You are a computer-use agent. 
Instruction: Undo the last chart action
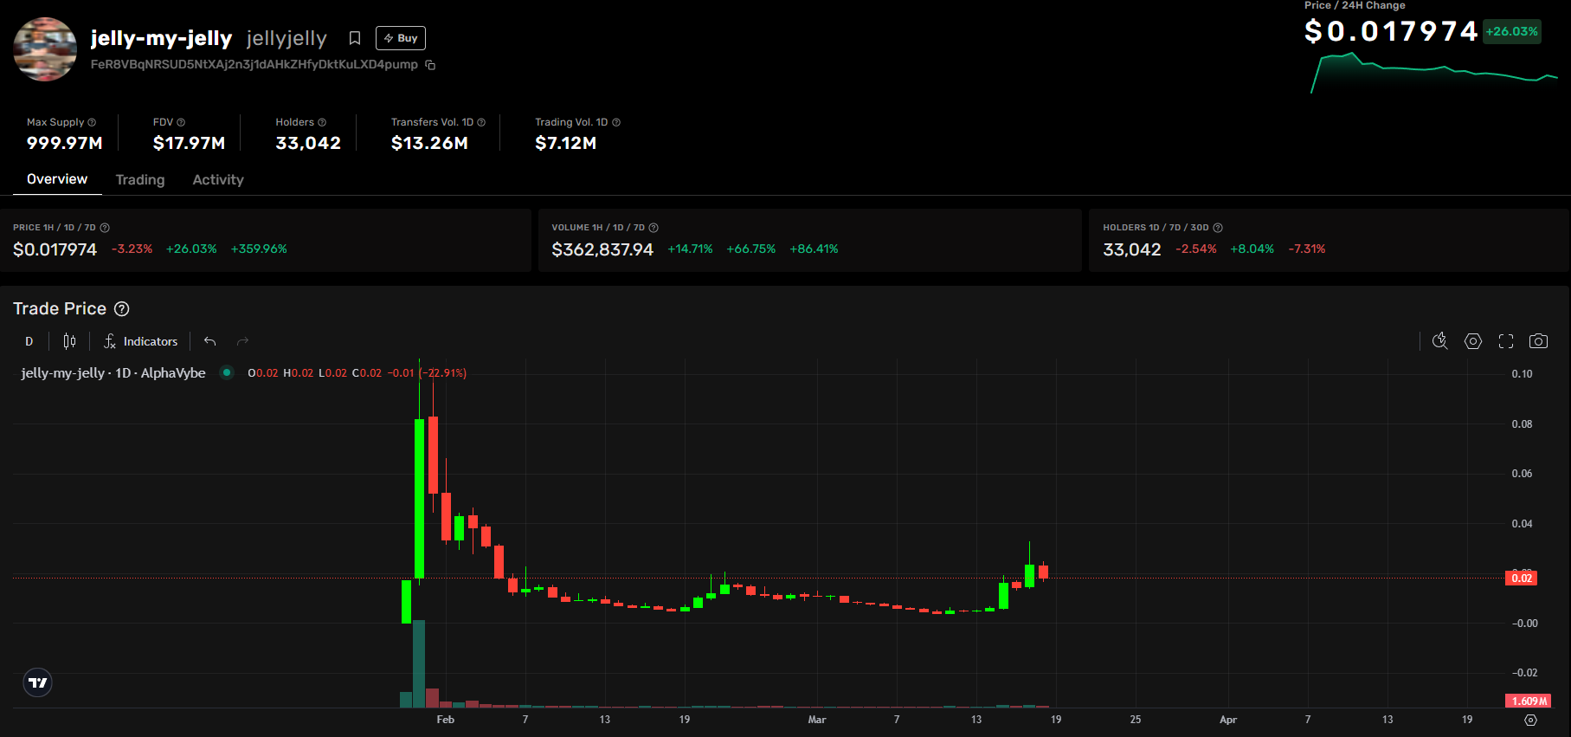[209, 341]
